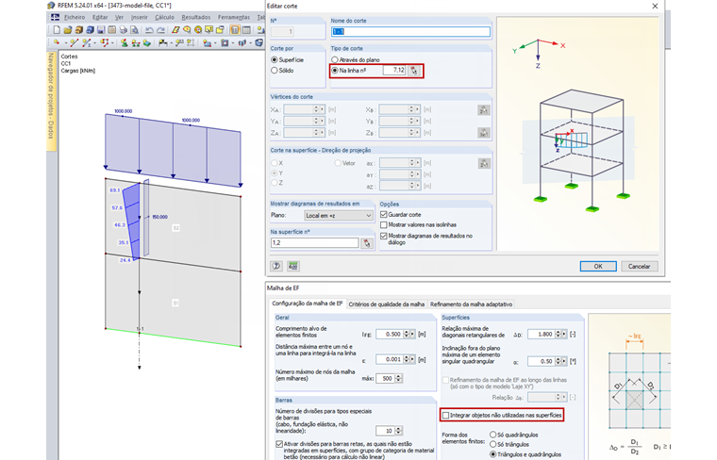
Task: Switch to Refinamento da malha adaptativo tab
Action: coord(471,304)
